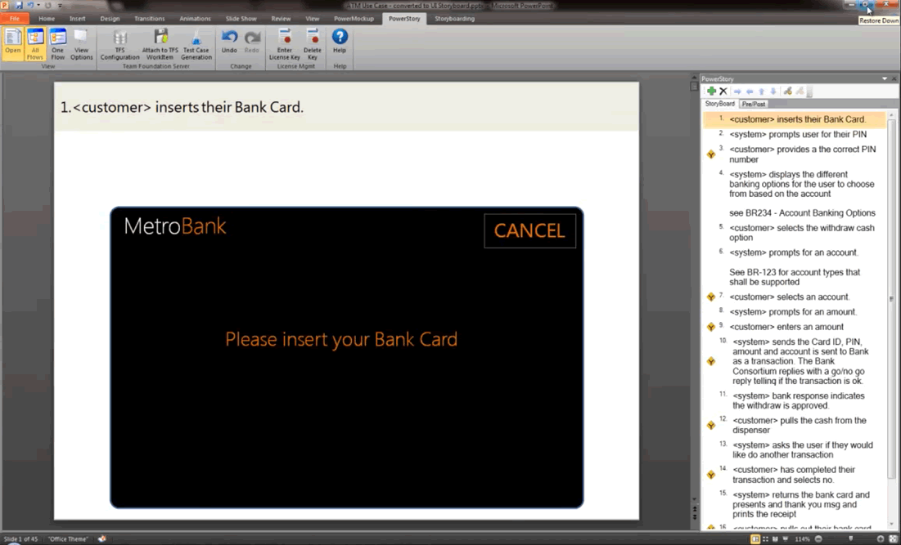
Task: Outdent step with left arrow icon
Action: pyautogui.click(x=750, y=92)
